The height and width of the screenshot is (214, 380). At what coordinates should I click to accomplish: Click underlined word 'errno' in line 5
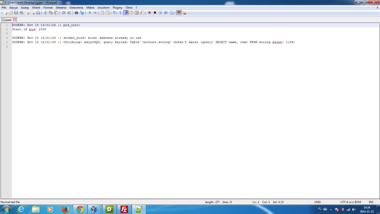pos(277,42)
